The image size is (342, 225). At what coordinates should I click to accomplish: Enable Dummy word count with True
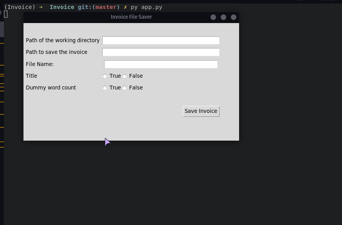coord(112,87)
